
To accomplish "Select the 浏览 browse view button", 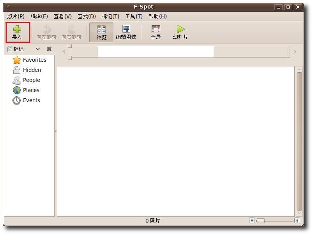I will click(x=101, y=33).
